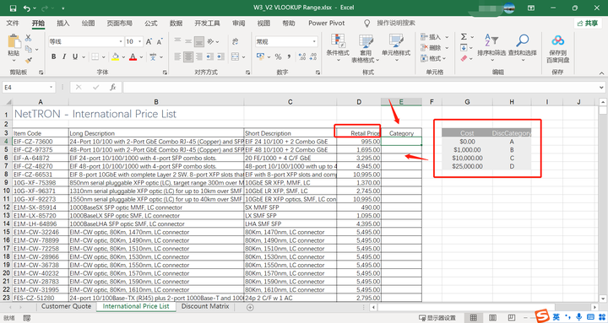
Task: Click the Increase Font Size icon
Action: click(149, 41)
